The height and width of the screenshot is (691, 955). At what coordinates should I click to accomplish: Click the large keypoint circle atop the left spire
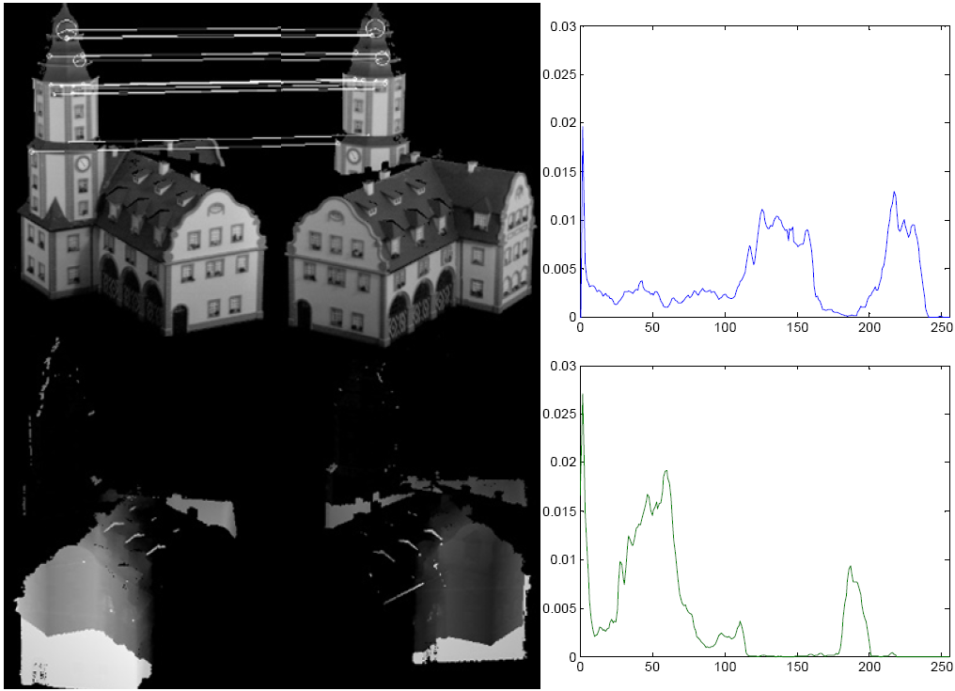point(65,28)
